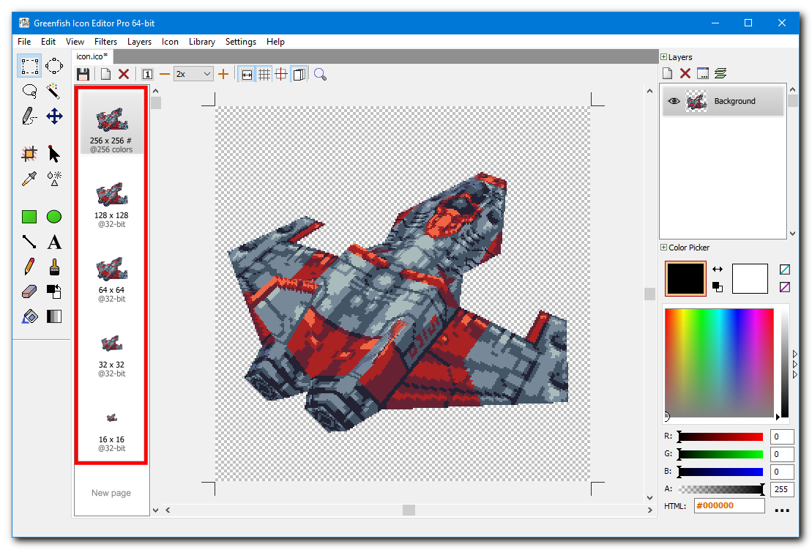
Task: Pick the paintbrush tool
Action: click(54, 266)
